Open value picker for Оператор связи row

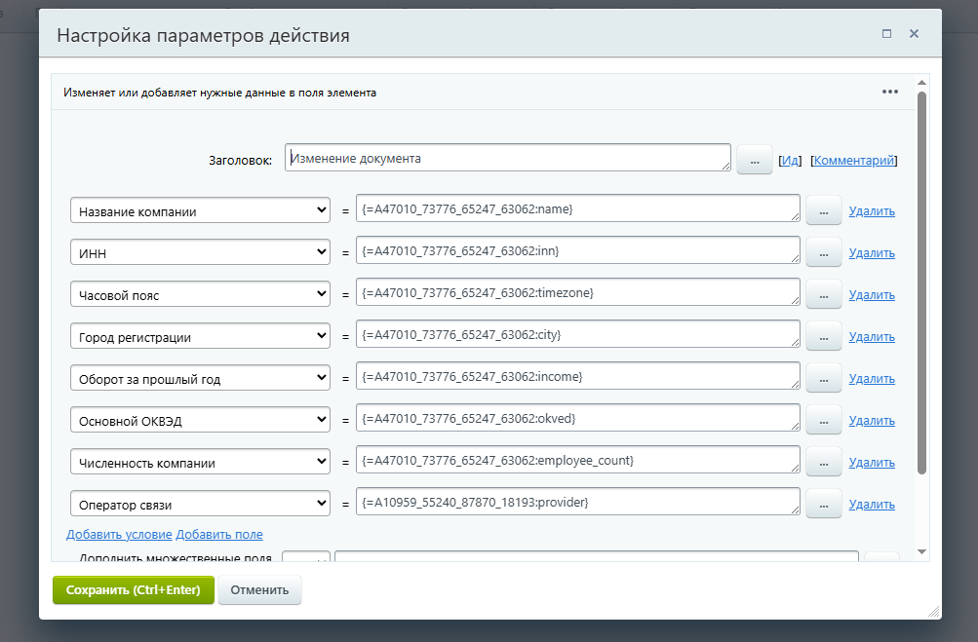tap(823, 504)
